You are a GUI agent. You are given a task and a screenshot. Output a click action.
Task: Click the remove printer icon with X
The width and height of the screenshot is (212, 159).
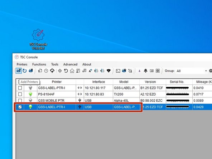31,71
